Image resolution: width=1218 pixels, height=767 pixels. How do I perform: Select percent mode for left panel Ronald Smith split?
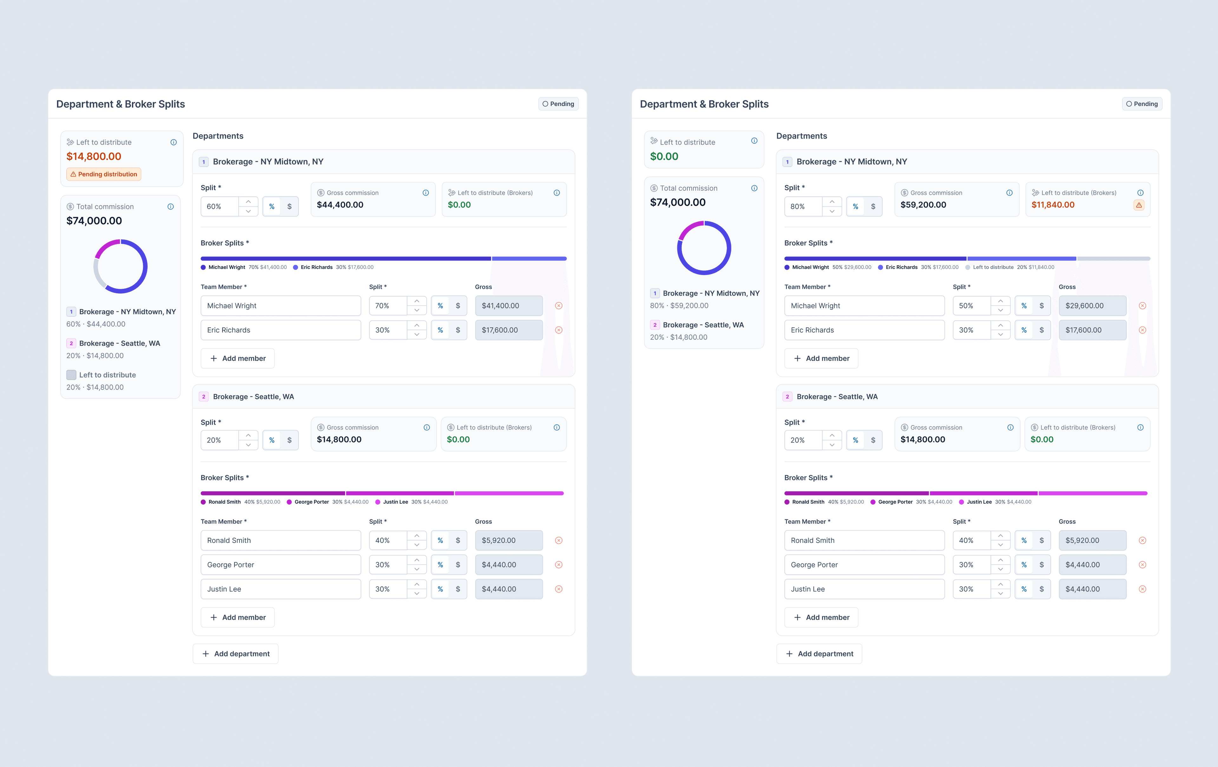pos(440,540)
